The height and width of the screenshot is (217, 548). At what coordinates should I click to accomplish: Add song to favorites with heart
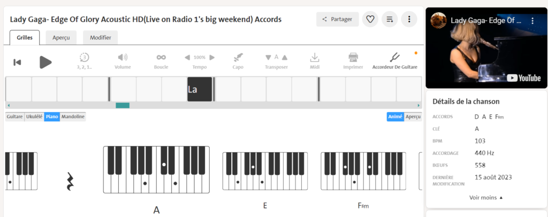point(370,19)
